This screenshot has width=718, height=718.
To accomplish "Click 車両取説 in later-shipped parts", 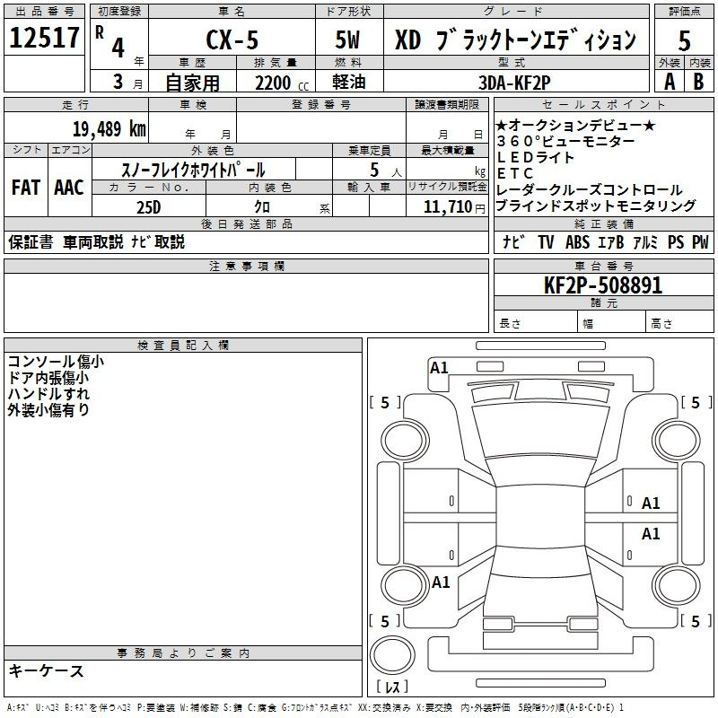I will pyautogui.click(x=93, y=241).
